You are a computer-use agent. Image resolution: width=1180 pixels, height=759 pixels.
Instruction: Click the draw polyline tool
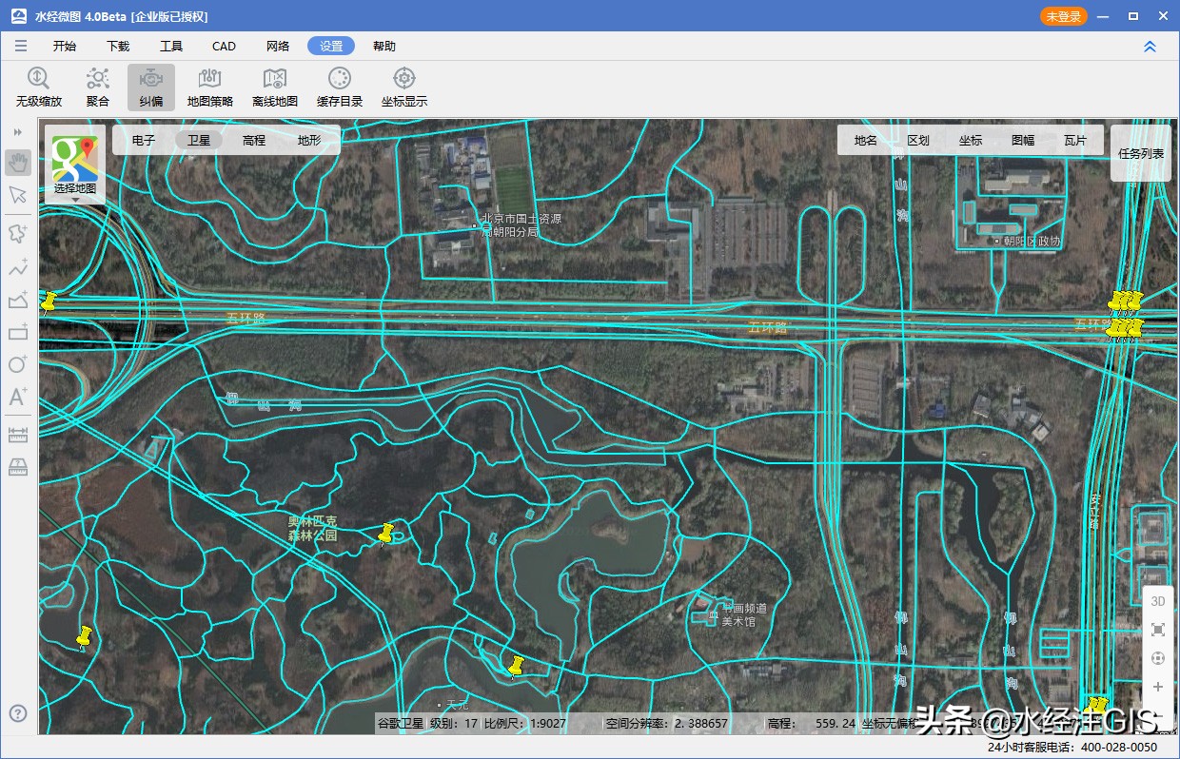[18, 268]
